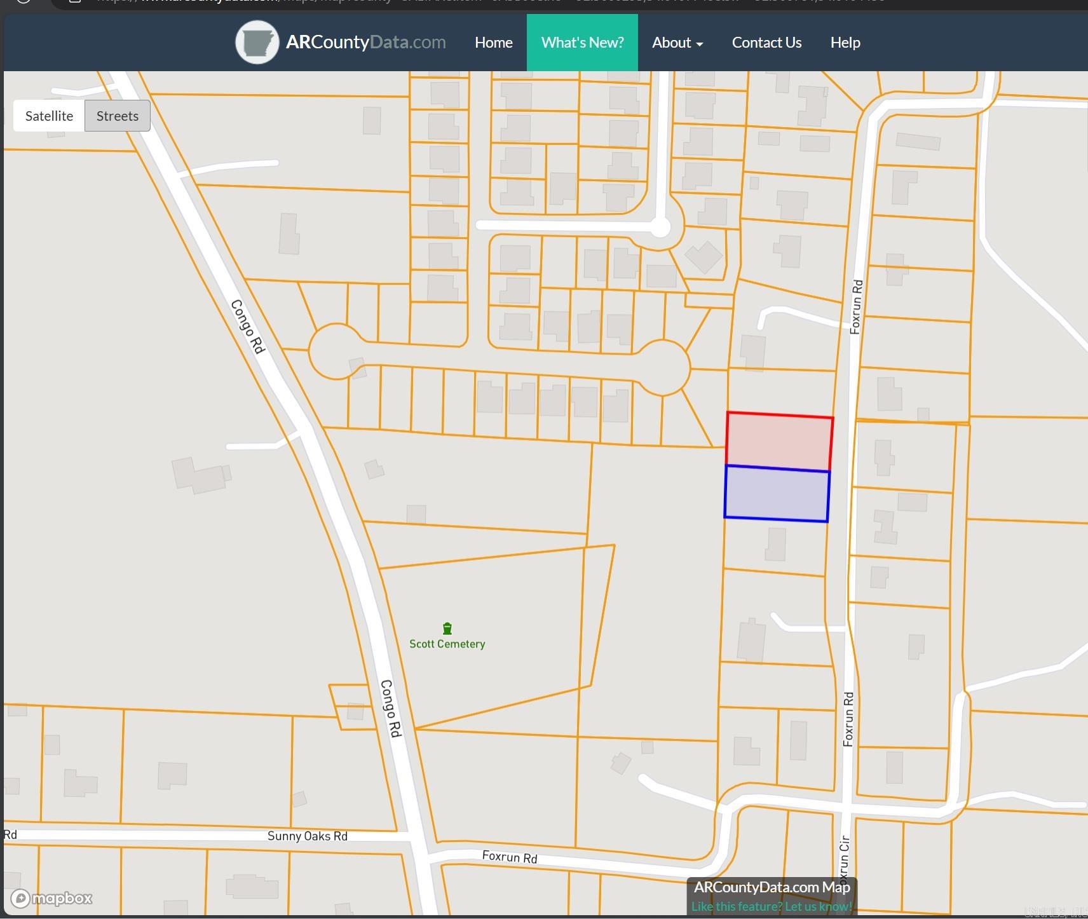1088x919 pixels.
Task: Switch map to Streets view
Action: tap(118, 116)
